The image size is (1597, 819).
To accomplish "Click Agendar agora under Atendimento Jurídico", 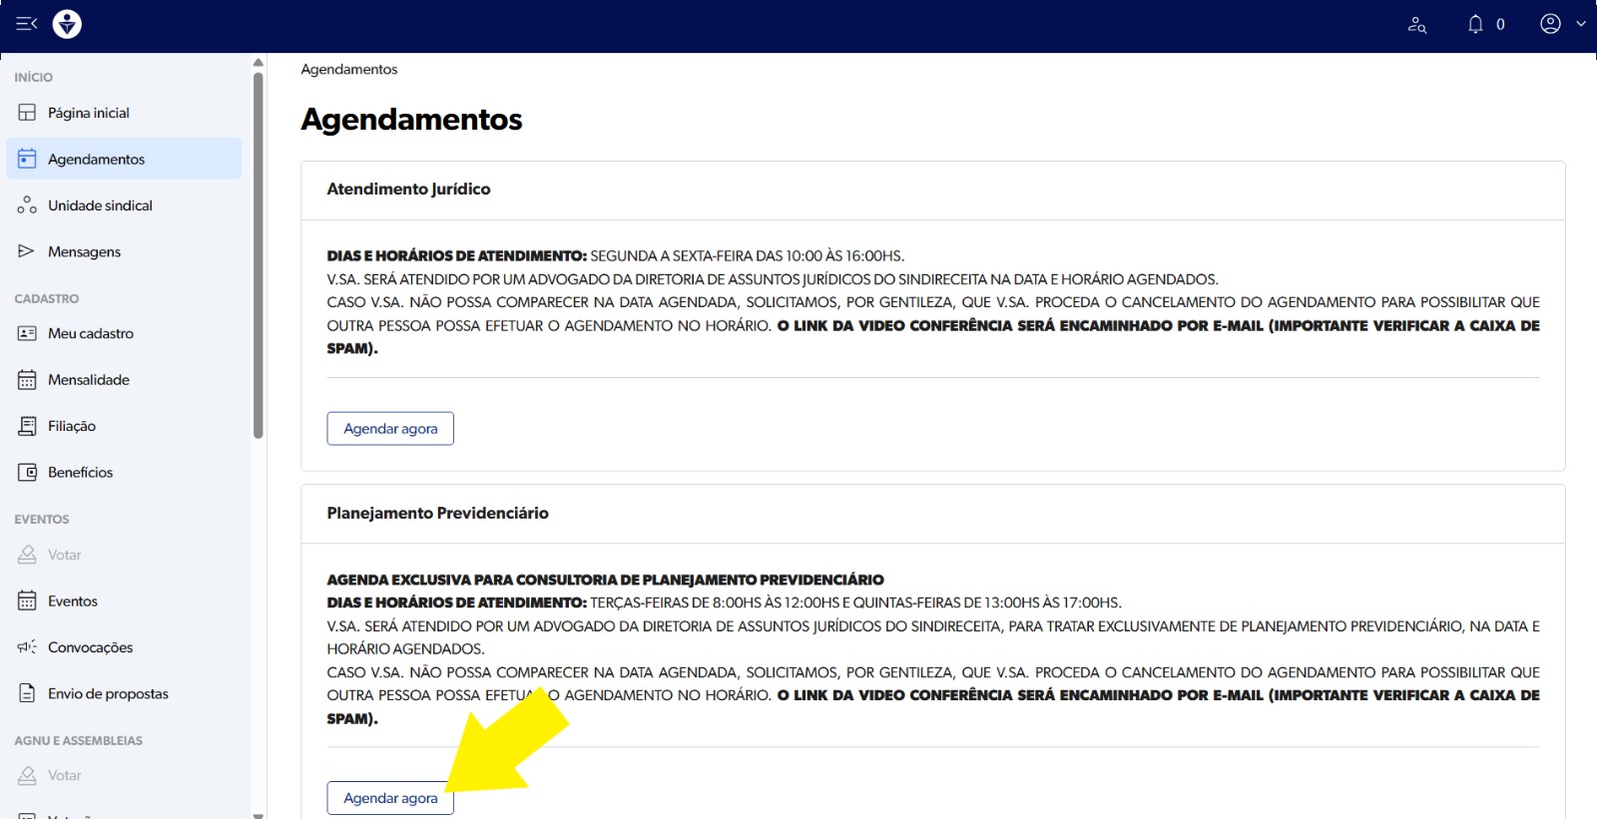I will [390, 429].
